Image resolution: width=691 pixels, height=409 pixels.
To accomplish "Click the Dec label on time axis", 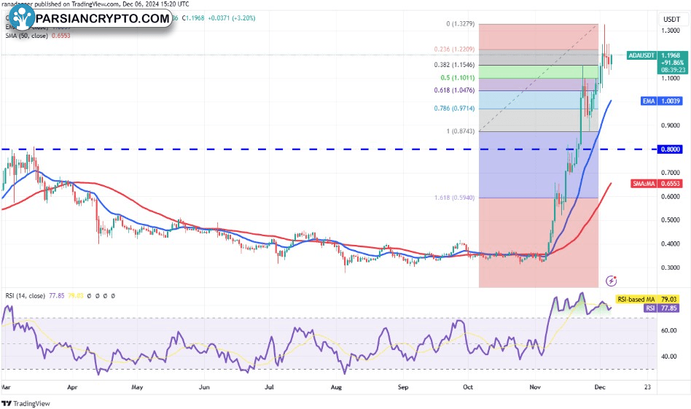I will pos(600,387).
